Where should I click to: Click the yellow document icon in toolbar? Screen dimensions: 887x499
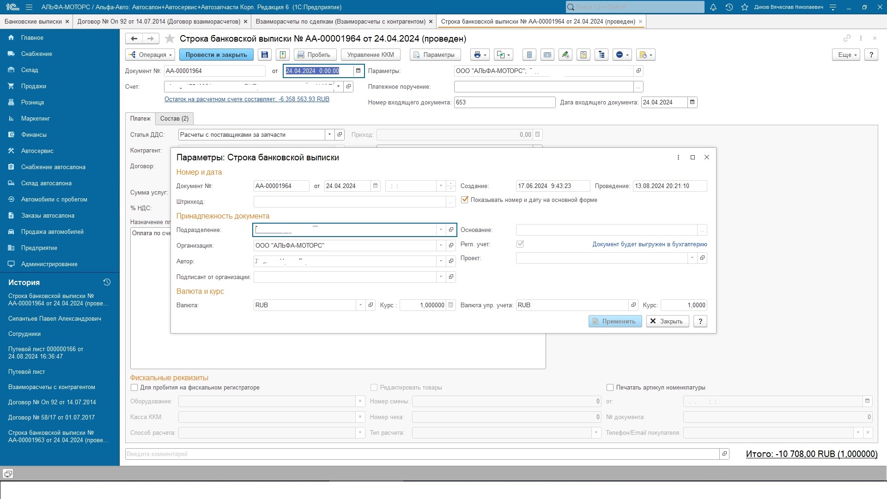click(583, 55)
